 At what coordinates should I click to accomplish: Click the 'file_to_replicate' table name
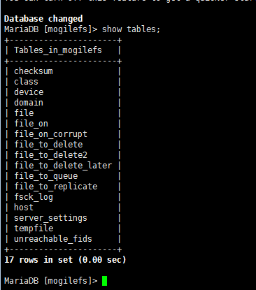coord(56,187)
